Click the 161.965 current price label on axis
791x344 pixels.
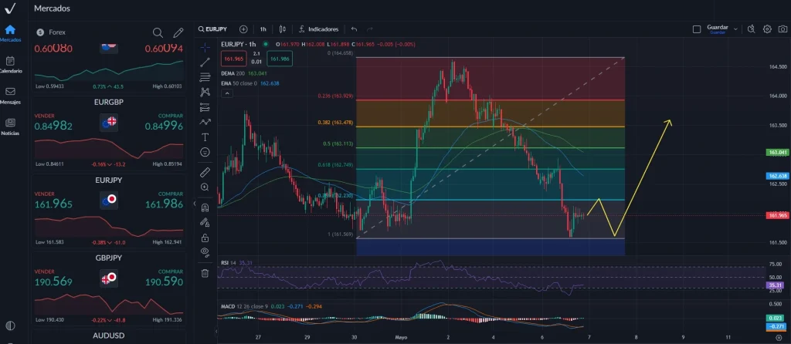point(777,215)
